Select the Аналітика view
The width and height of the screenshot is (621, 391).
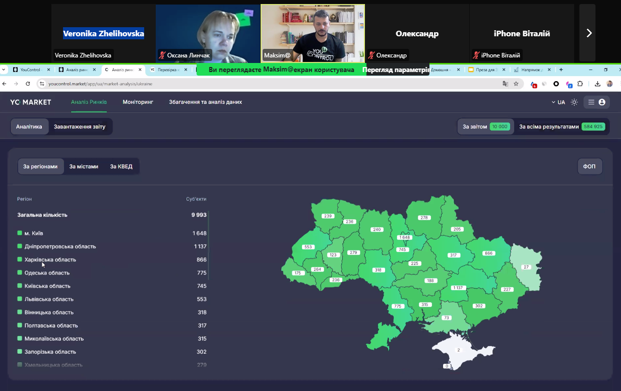pos(29,126)
